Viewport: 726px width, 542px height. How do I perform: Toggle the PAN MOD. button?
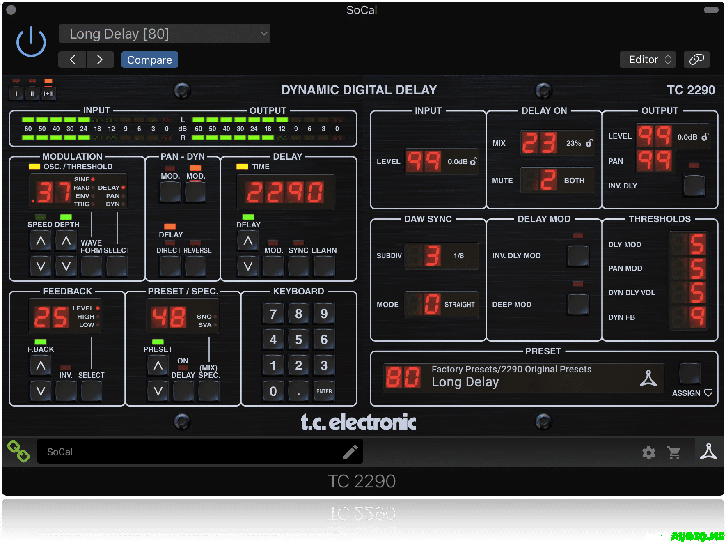[170, 192]
